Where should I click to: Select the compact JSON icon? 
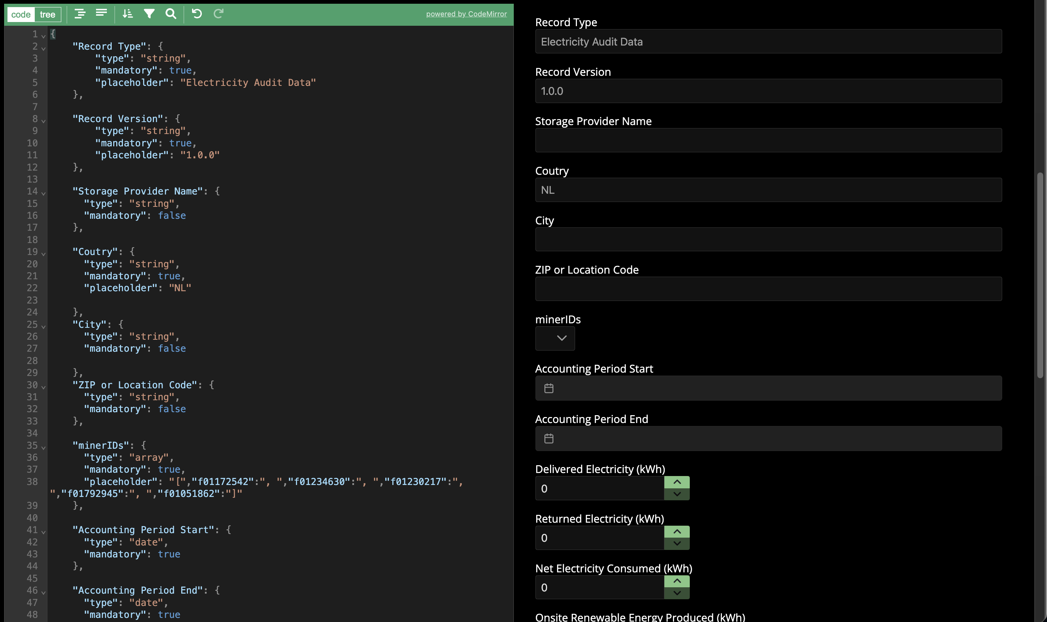(101, 14)
